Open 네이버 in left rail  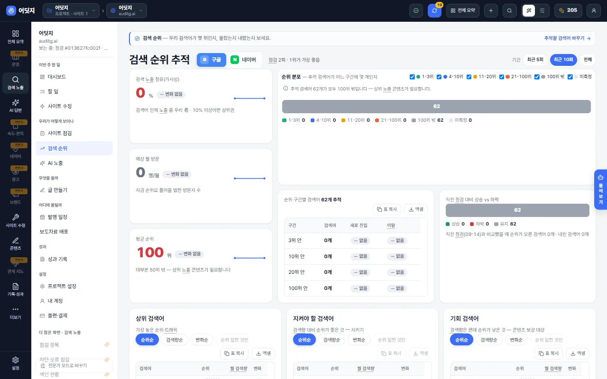[x=15, y=152]
